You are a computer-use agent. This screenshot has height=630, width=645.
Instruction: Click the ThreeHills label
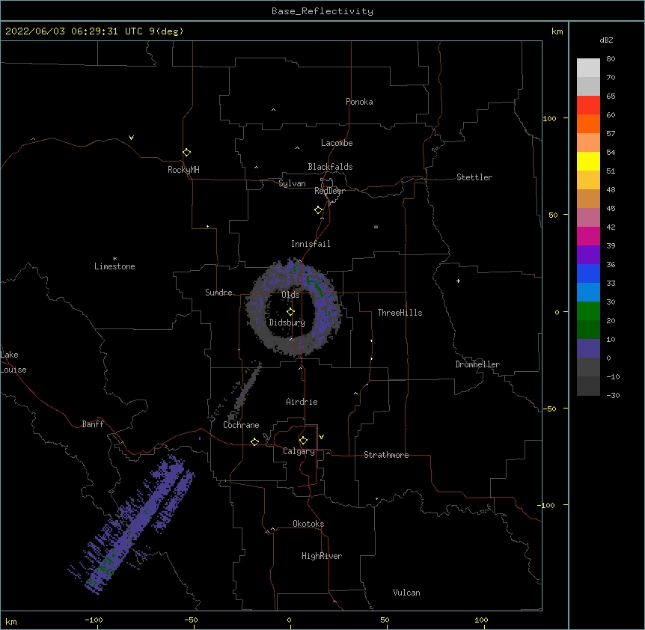(400, 313)
